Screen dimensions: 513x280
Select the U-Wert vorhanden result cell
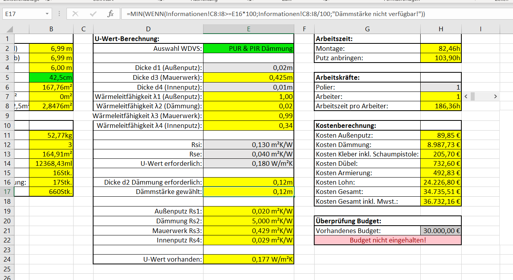pos(248,259)
